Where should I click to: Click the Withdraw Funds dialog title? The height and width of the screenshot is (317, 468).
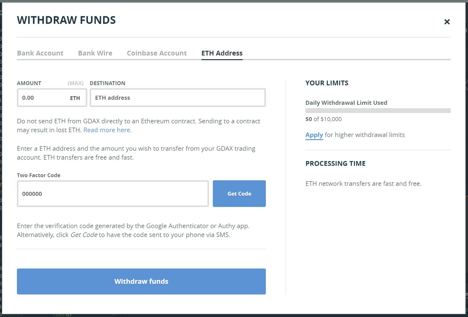point(66,20)
